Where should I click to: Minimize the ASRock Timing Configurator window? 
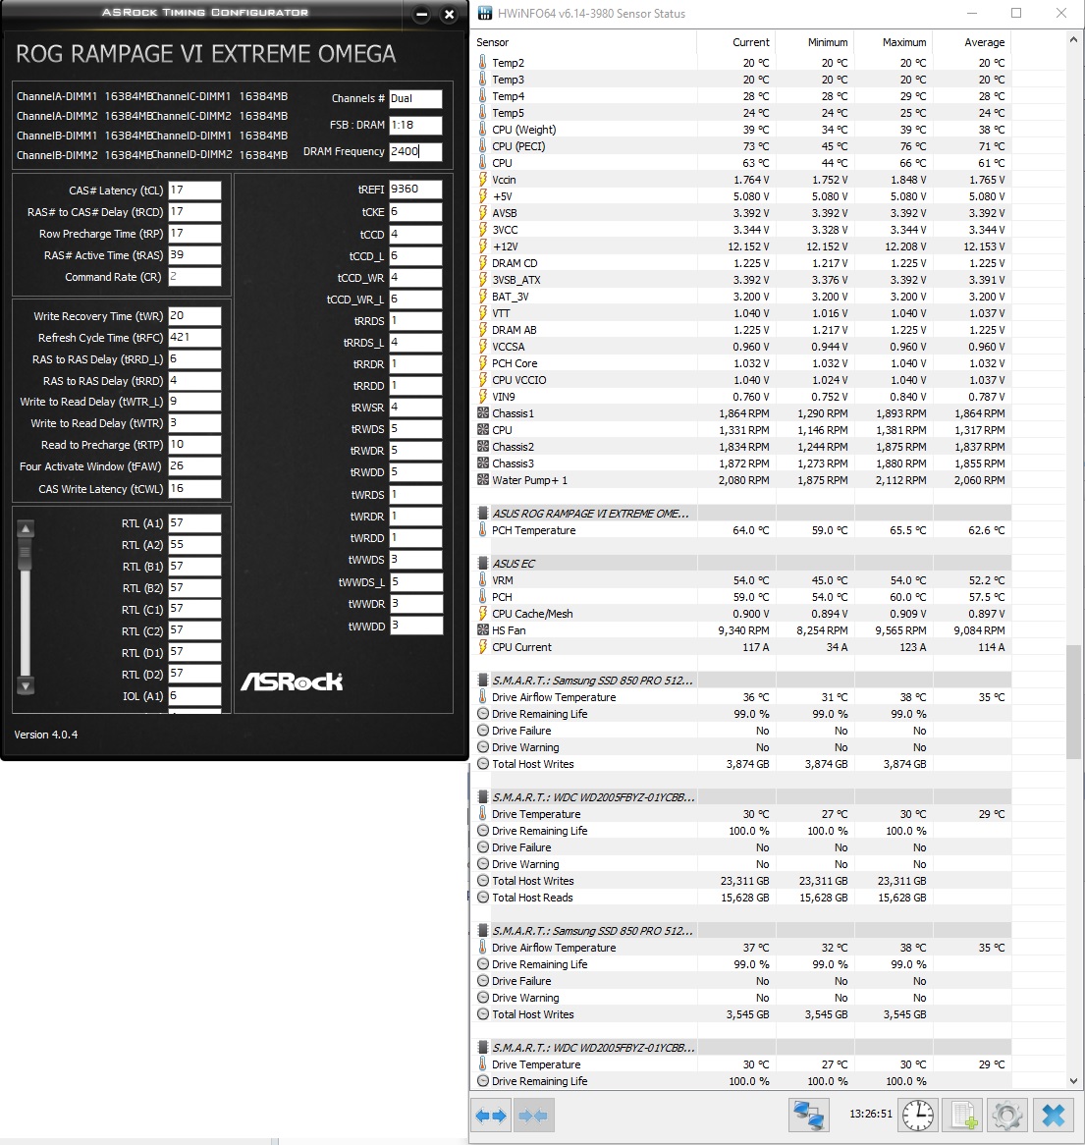coord(421,15)
